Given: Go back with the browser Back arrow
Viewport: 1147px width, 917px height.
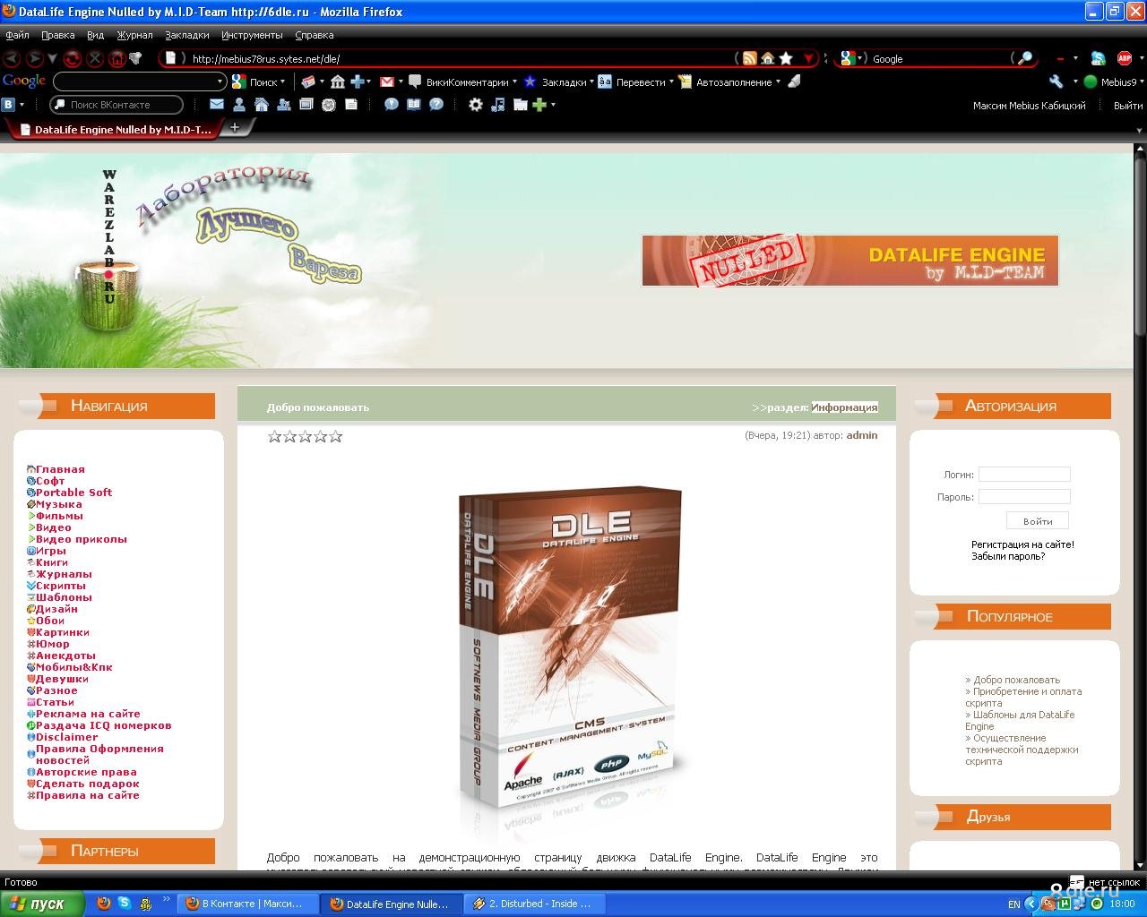Looking at the screenshot, I should 12,58.
